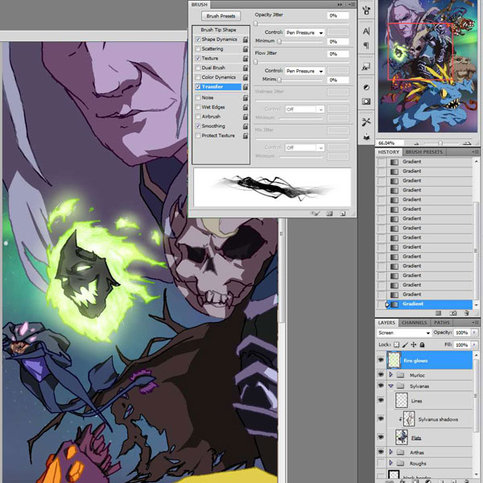This screenshot has height=483, width=483.
Task: Open the Masks panel icon
Action: coord(366,101)
